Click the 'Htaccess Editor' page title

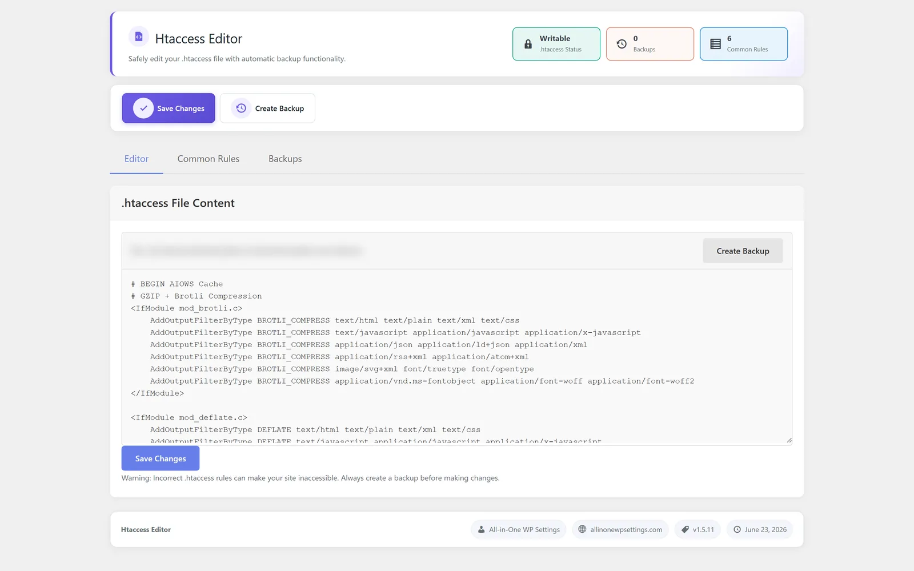point(199,39)
